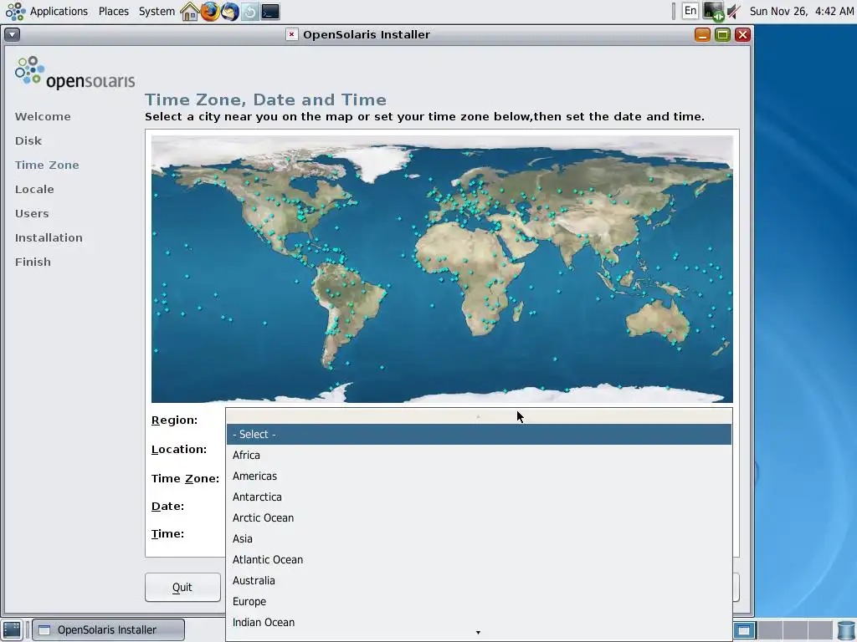This screenshot has width=857, height=642.
Task: Choose Europe from the region list
Action: click(x=479, y=602)
